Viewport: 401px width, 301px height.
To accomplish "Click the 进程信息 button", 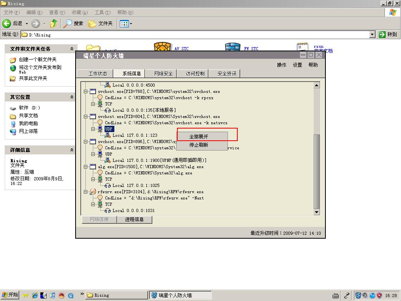I will pos(135,219).
